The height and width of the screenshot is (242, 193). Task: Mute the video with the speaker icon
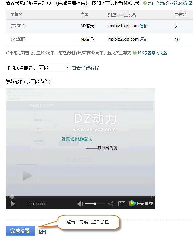tap(80, 204)
